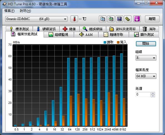The image size is (165, 135).
Task: Click the 延遲 delay input field
Action: 143,94
